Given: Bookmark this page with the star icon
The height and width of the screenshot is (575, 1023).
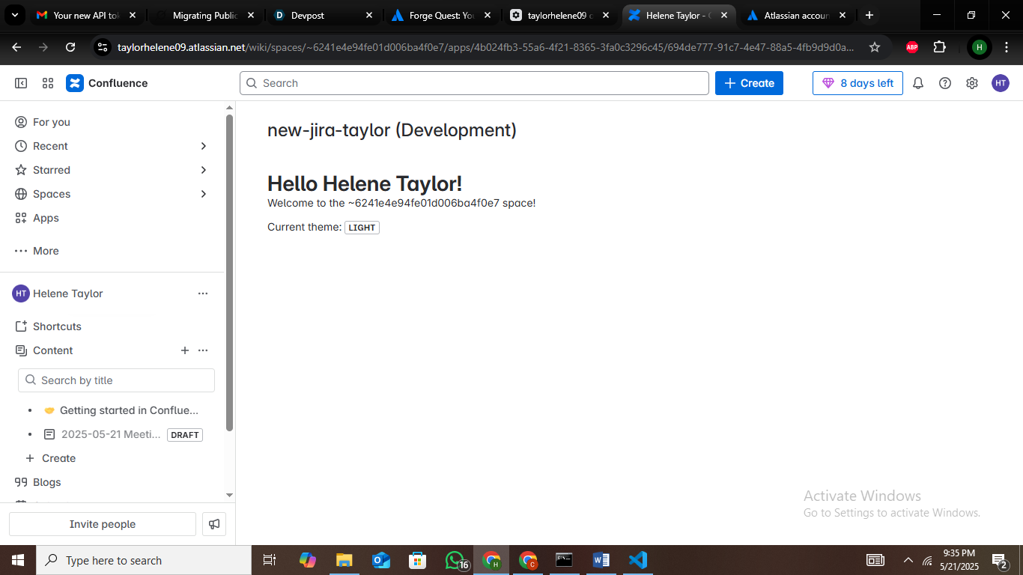Looking at the screenshot, I should tap(875, 47).
